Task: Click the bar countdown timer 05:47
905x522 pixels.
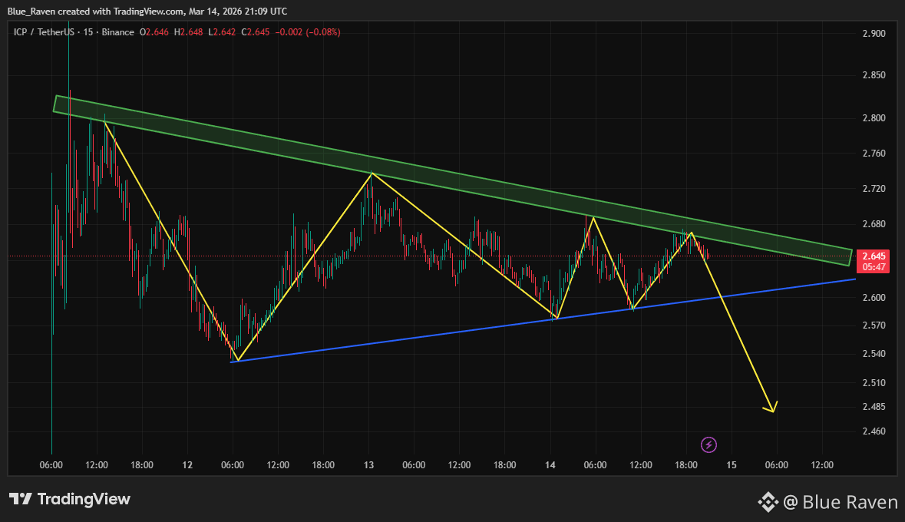Action: 874,267
